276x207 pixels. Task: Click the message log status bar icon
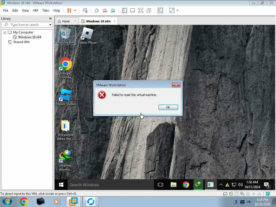[x=268, y=194]
